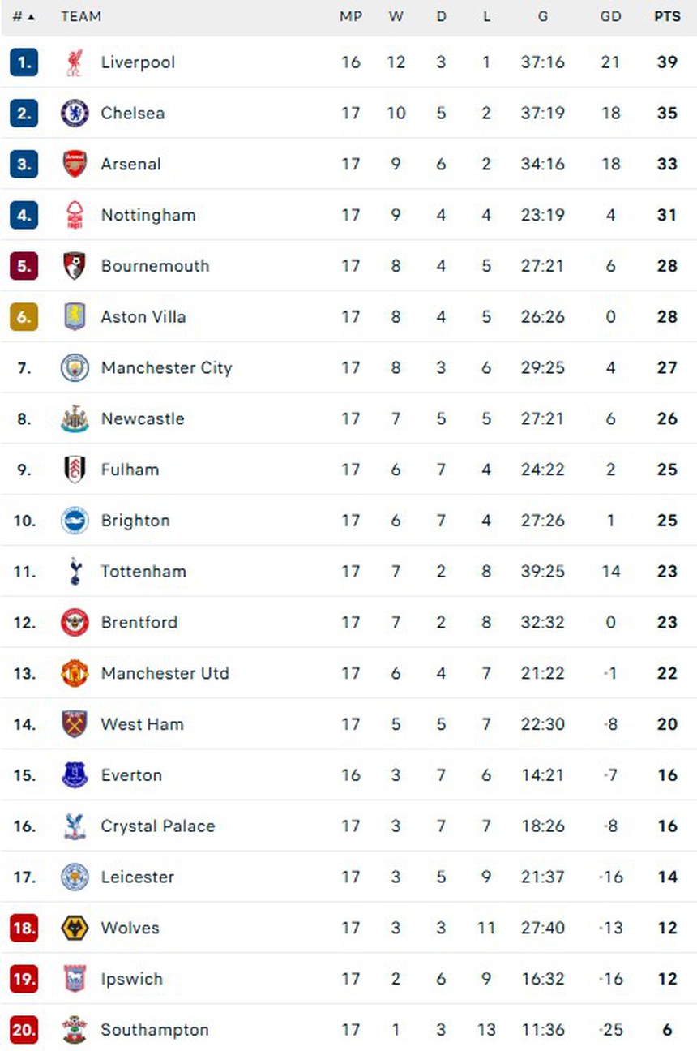Click the blue rank badge showing 1
This screenshot has height=1051, width=697.
(24, 62)
